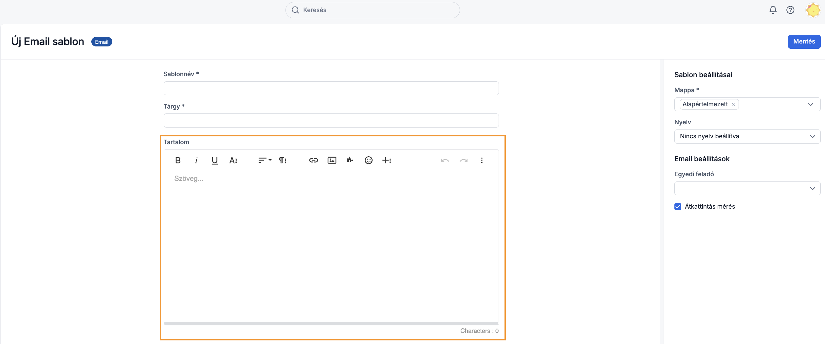Screen dimensions: 825x344
Task: Click the Mentés save button
Action: coord(804,42)
